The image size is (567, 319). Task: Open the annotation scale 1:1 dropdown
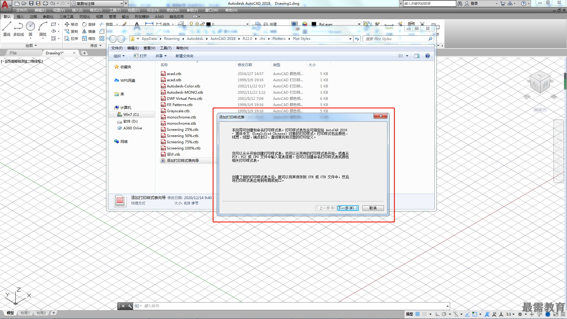coord(510,314)
